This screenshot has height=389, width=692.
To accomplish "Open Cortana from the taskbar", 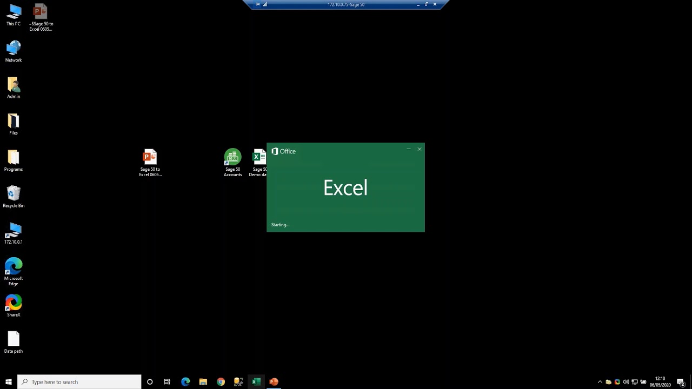I will click(150, 382).
